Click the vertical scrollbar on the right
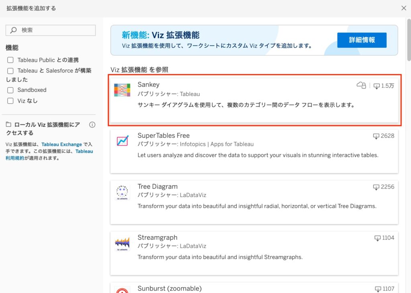 (x=409, y=40)
